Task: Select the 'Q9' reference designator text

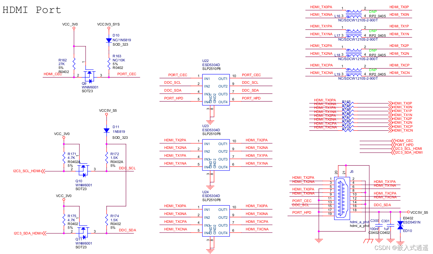Action: (84, 83)
